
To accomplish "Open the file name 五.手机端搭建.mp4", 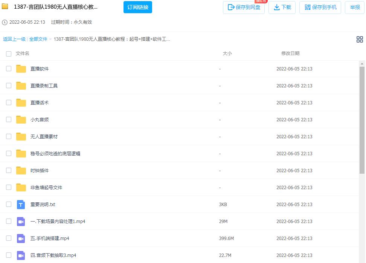I will coord(50,238).
